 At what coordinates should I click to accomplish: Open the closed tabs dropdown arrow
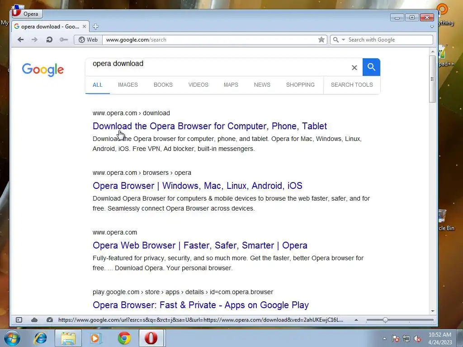coord(432,27)
